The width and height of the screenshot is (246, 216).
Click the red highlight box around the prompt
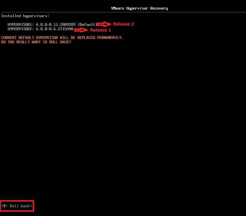(17, 206)
